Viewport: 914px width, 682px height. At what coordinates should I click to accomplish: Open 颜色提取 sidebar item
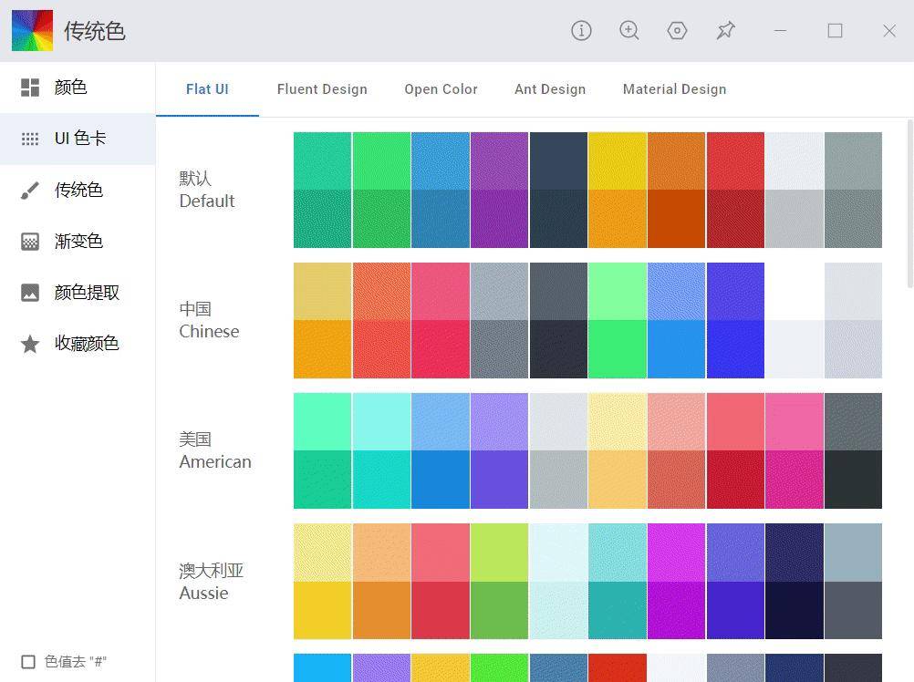[78, 293]
